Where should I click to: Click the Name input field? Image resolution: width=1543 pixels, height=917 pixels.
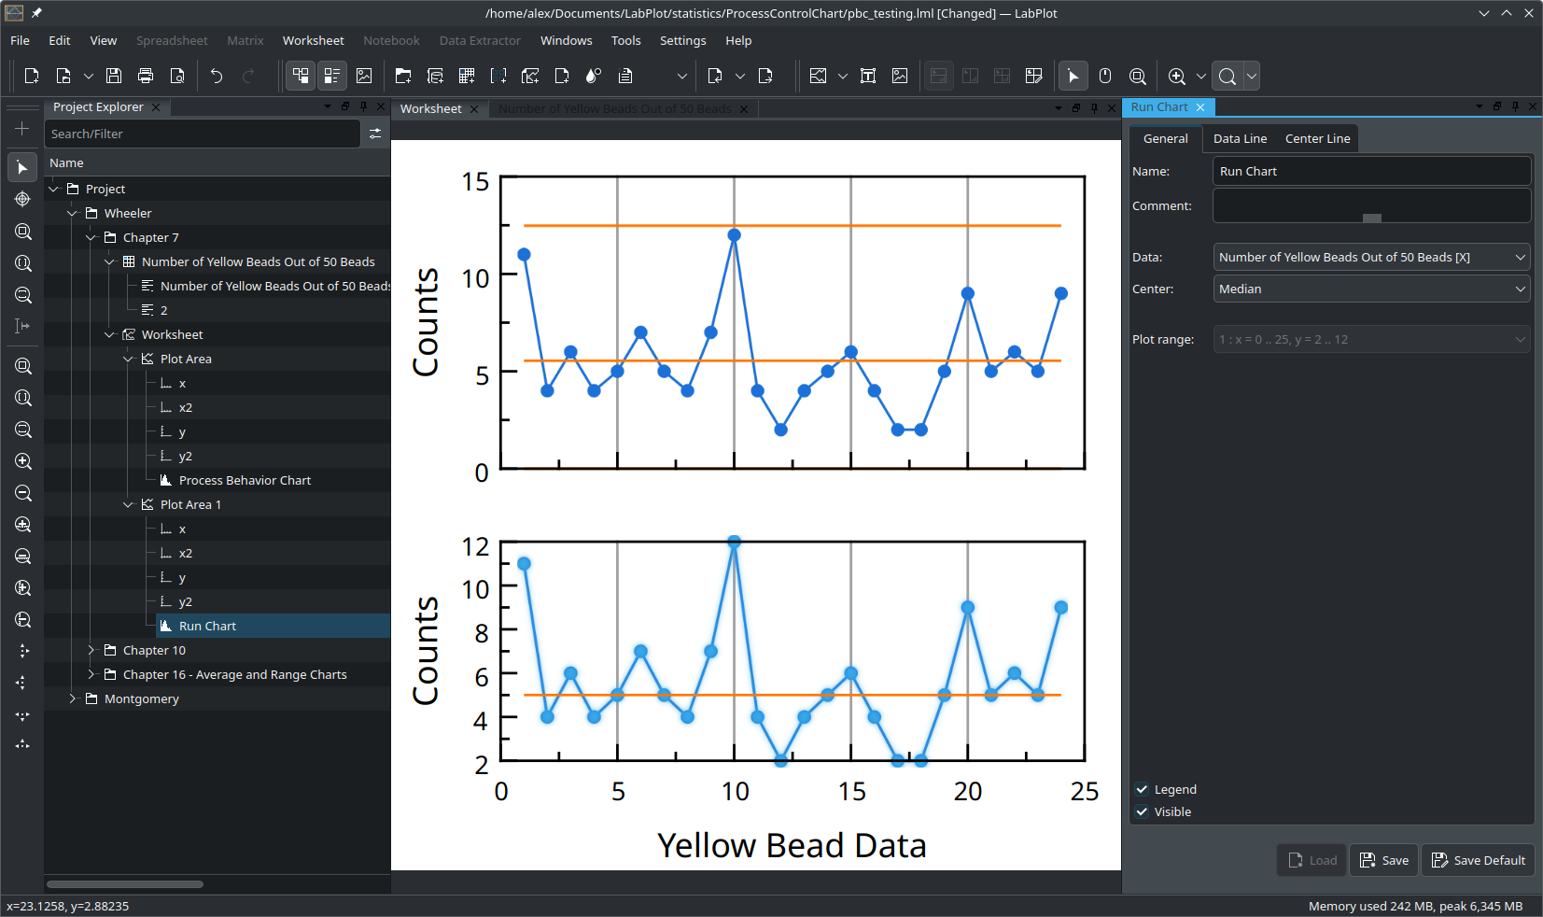click(1371, 171)
